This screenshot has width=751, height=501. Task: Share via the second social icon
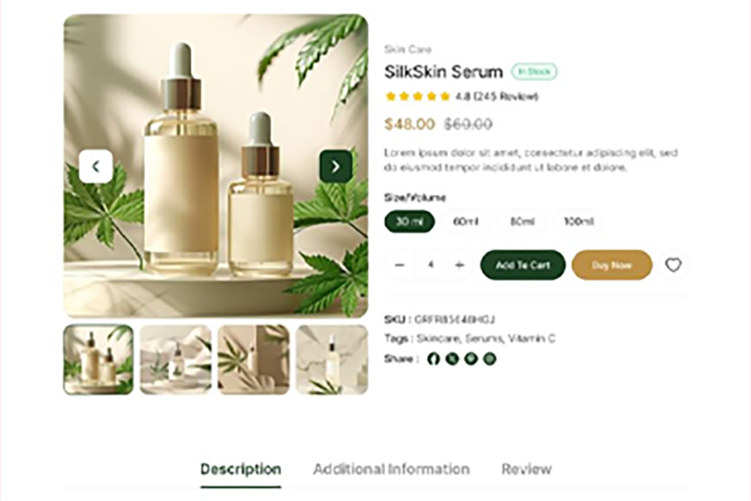click(452, 359)
